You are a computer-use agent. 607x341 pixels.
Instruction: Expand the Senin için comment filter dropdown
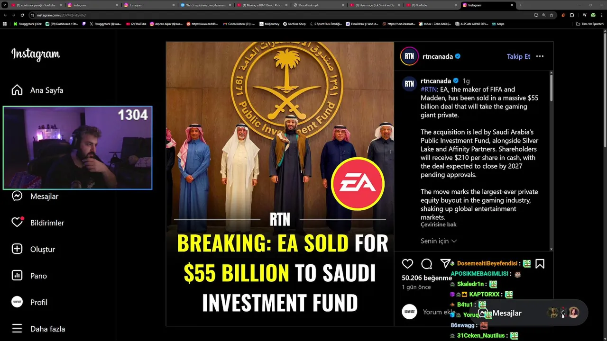point(439,241)
